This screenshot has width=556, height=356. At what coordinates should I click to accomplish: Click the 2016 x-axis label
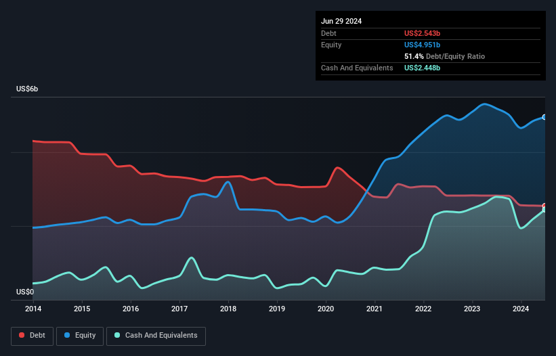click(131, 309)
